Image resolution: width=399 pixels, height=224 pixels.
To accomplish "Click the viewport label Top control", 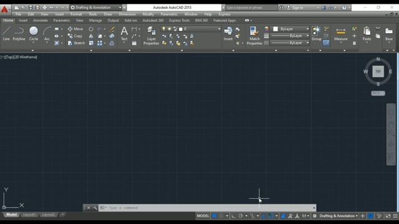I will pyautogui.click(x=9, y=57).
